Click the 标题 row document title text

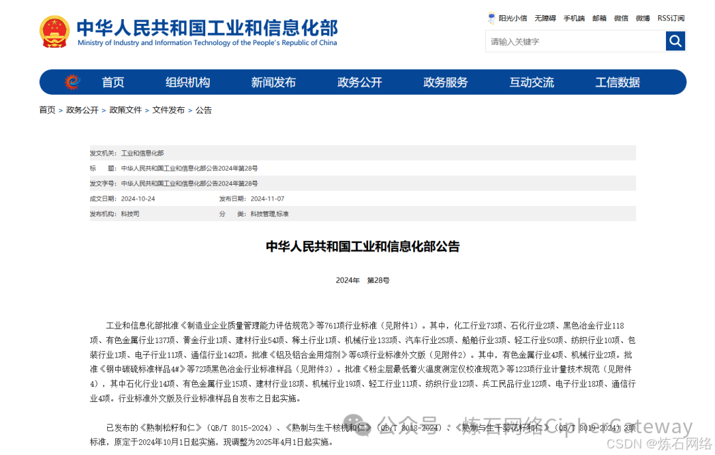tap(189, 168)
